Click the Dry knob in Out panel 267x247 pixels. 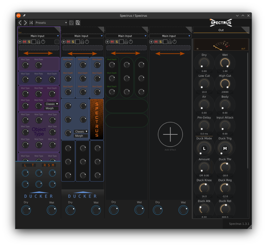tap(204, 63)
